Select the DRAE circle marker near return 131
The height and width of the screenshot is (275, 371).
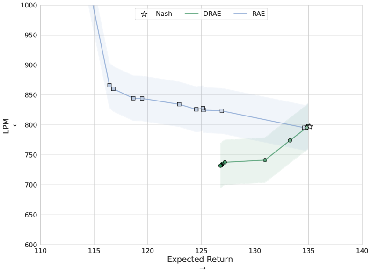coord(265,160)
